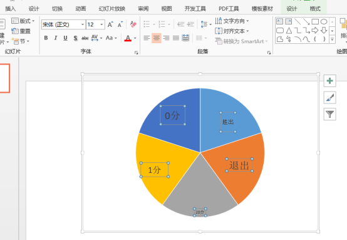Screen dimensions: 347x240
Task: Switch to the 切换 tab
Action: tap(57, 9)
